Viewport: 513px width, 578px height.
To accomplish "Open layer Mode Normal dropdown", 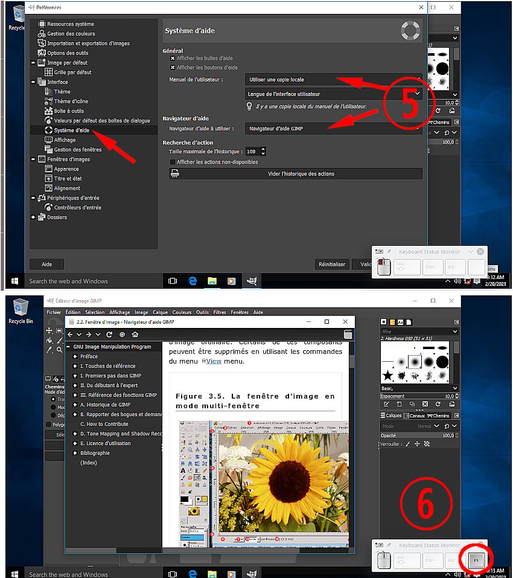I will point(410,426).
